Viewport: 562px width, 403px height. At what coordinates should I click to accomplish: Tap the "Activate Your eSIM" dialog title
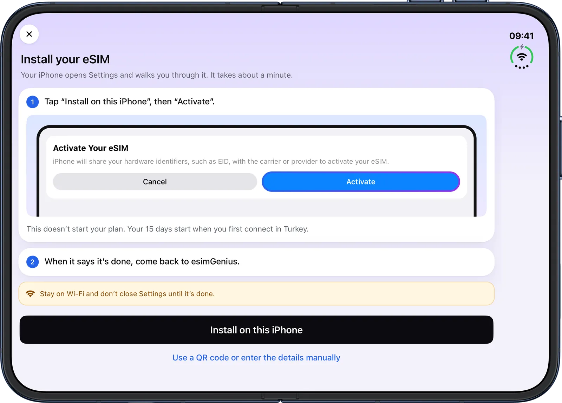click(91, 148)
